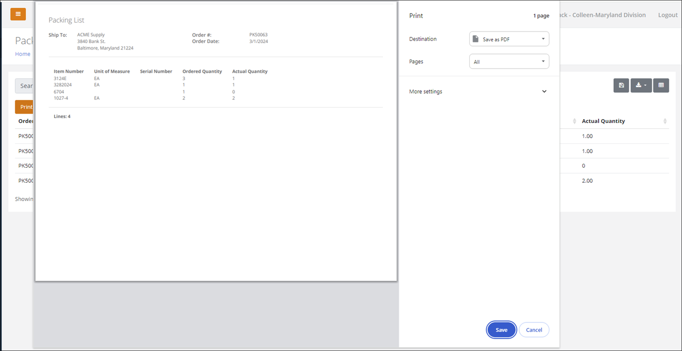Screen dimensions: 682x351
Task: Open the export download dropdown button
Action: pyautogui.click(x=641, y=86)
